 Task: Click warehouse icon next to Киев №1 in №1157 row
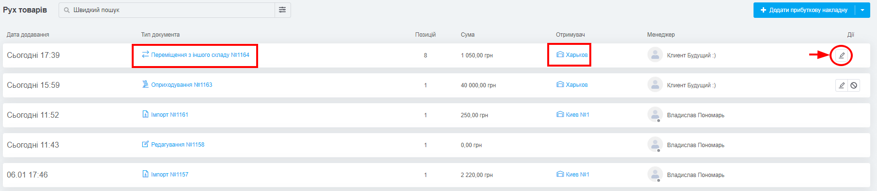560,174
